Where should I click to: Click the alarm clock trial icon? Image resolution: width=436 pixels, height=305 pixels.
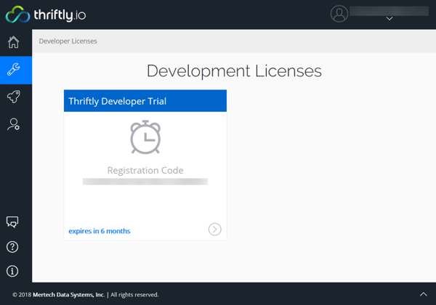pos(145,137)
